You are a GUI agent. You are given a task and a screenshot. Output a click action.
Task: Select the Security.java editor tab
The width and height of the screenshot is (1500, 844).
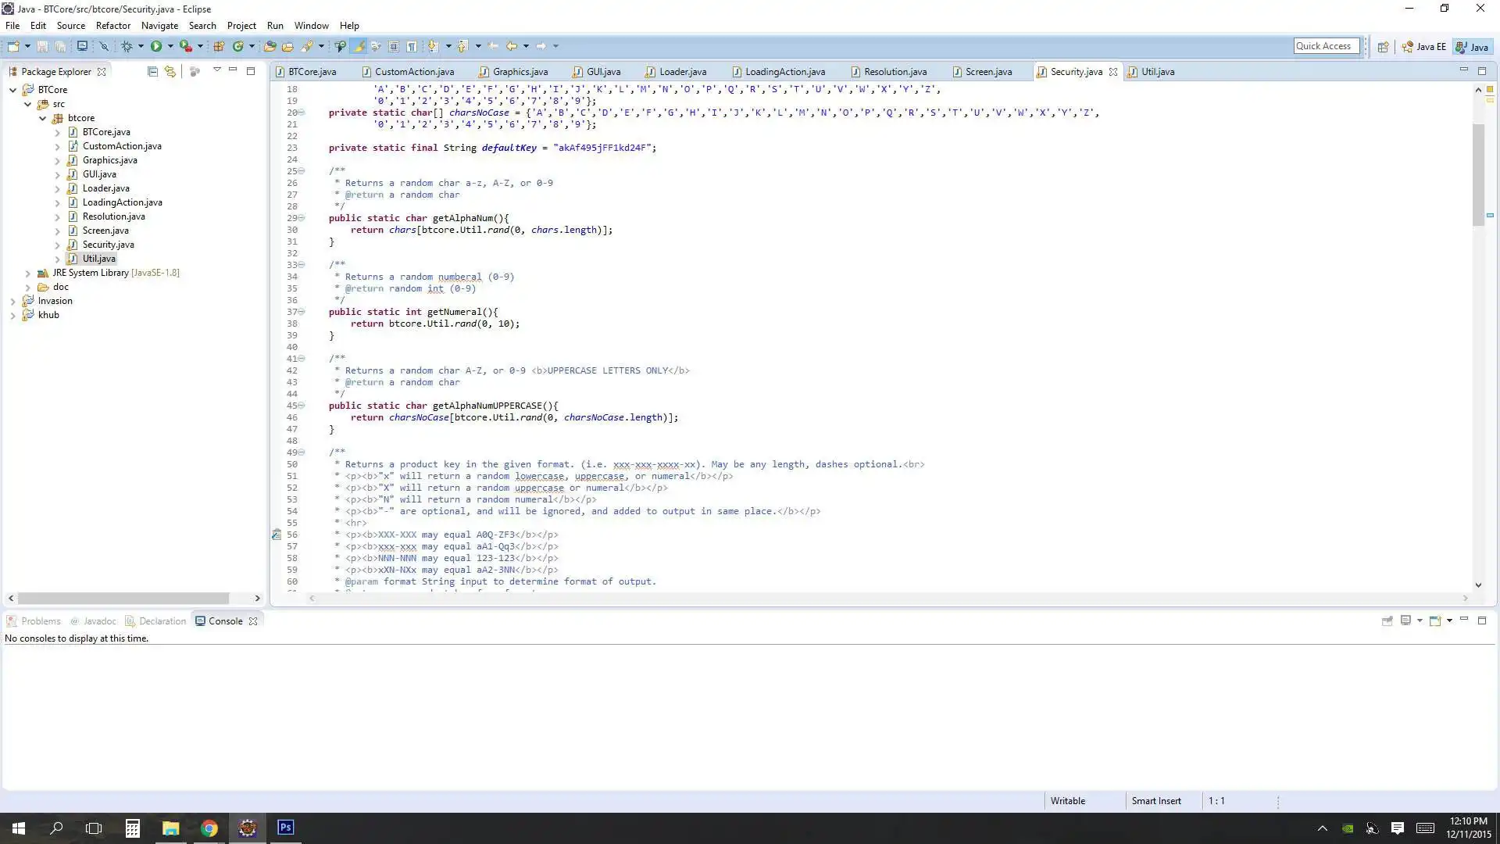(x=1076, y=71)
